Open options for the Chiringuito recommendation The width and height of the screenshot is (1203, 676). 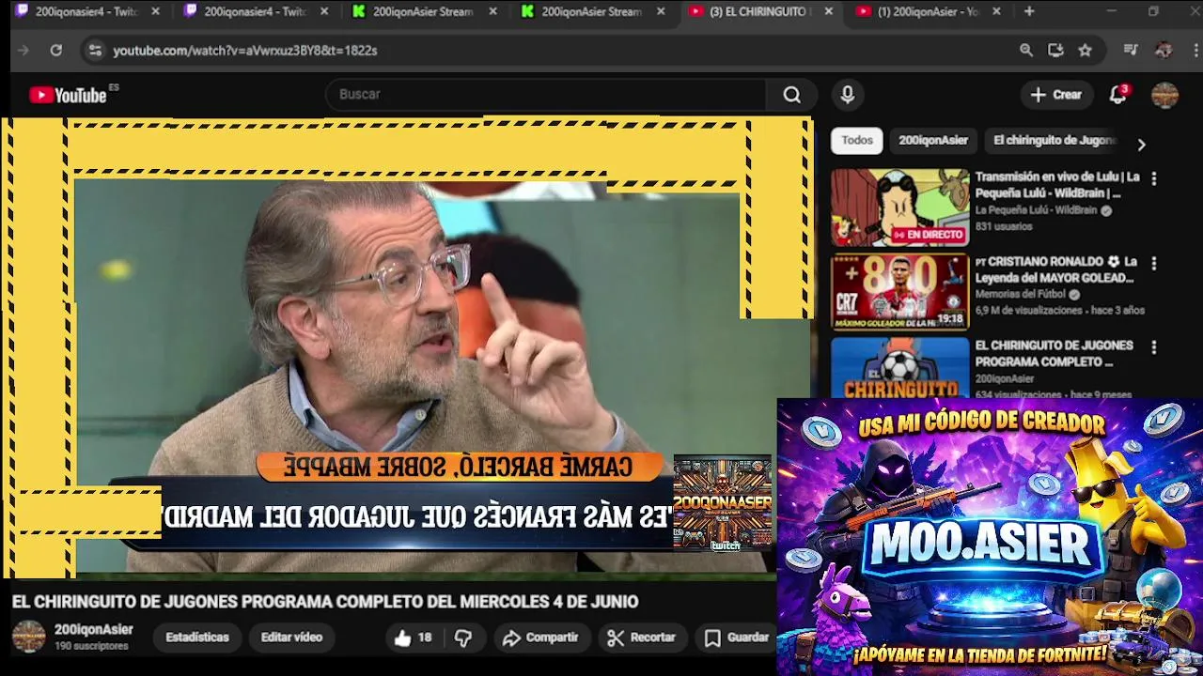(x=1154, y=347)
